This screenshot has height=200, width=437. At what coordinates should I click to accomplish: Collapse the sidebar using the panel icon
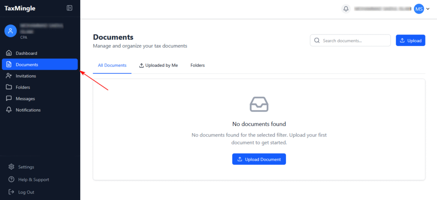(x=70, y=8)
